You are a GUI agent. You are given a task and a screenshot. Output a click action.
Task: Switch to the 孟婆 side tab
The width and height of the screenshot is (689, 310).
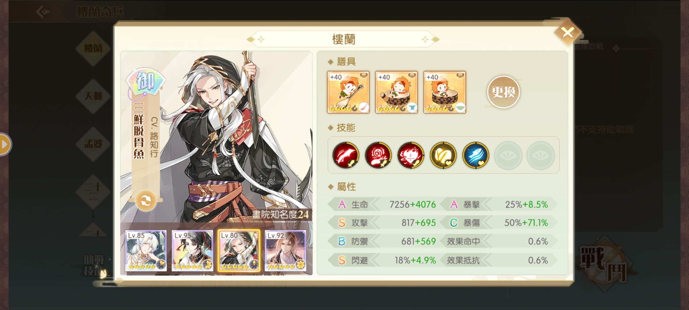[x=93, y=144]
